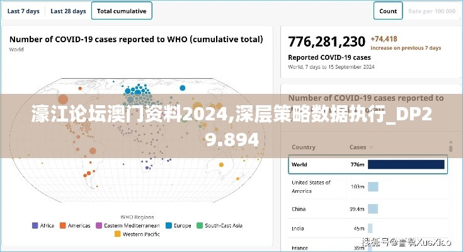This screenshot has width=463, height=252.
Task: Select Total cumulative tab
Action: point(122,11)
